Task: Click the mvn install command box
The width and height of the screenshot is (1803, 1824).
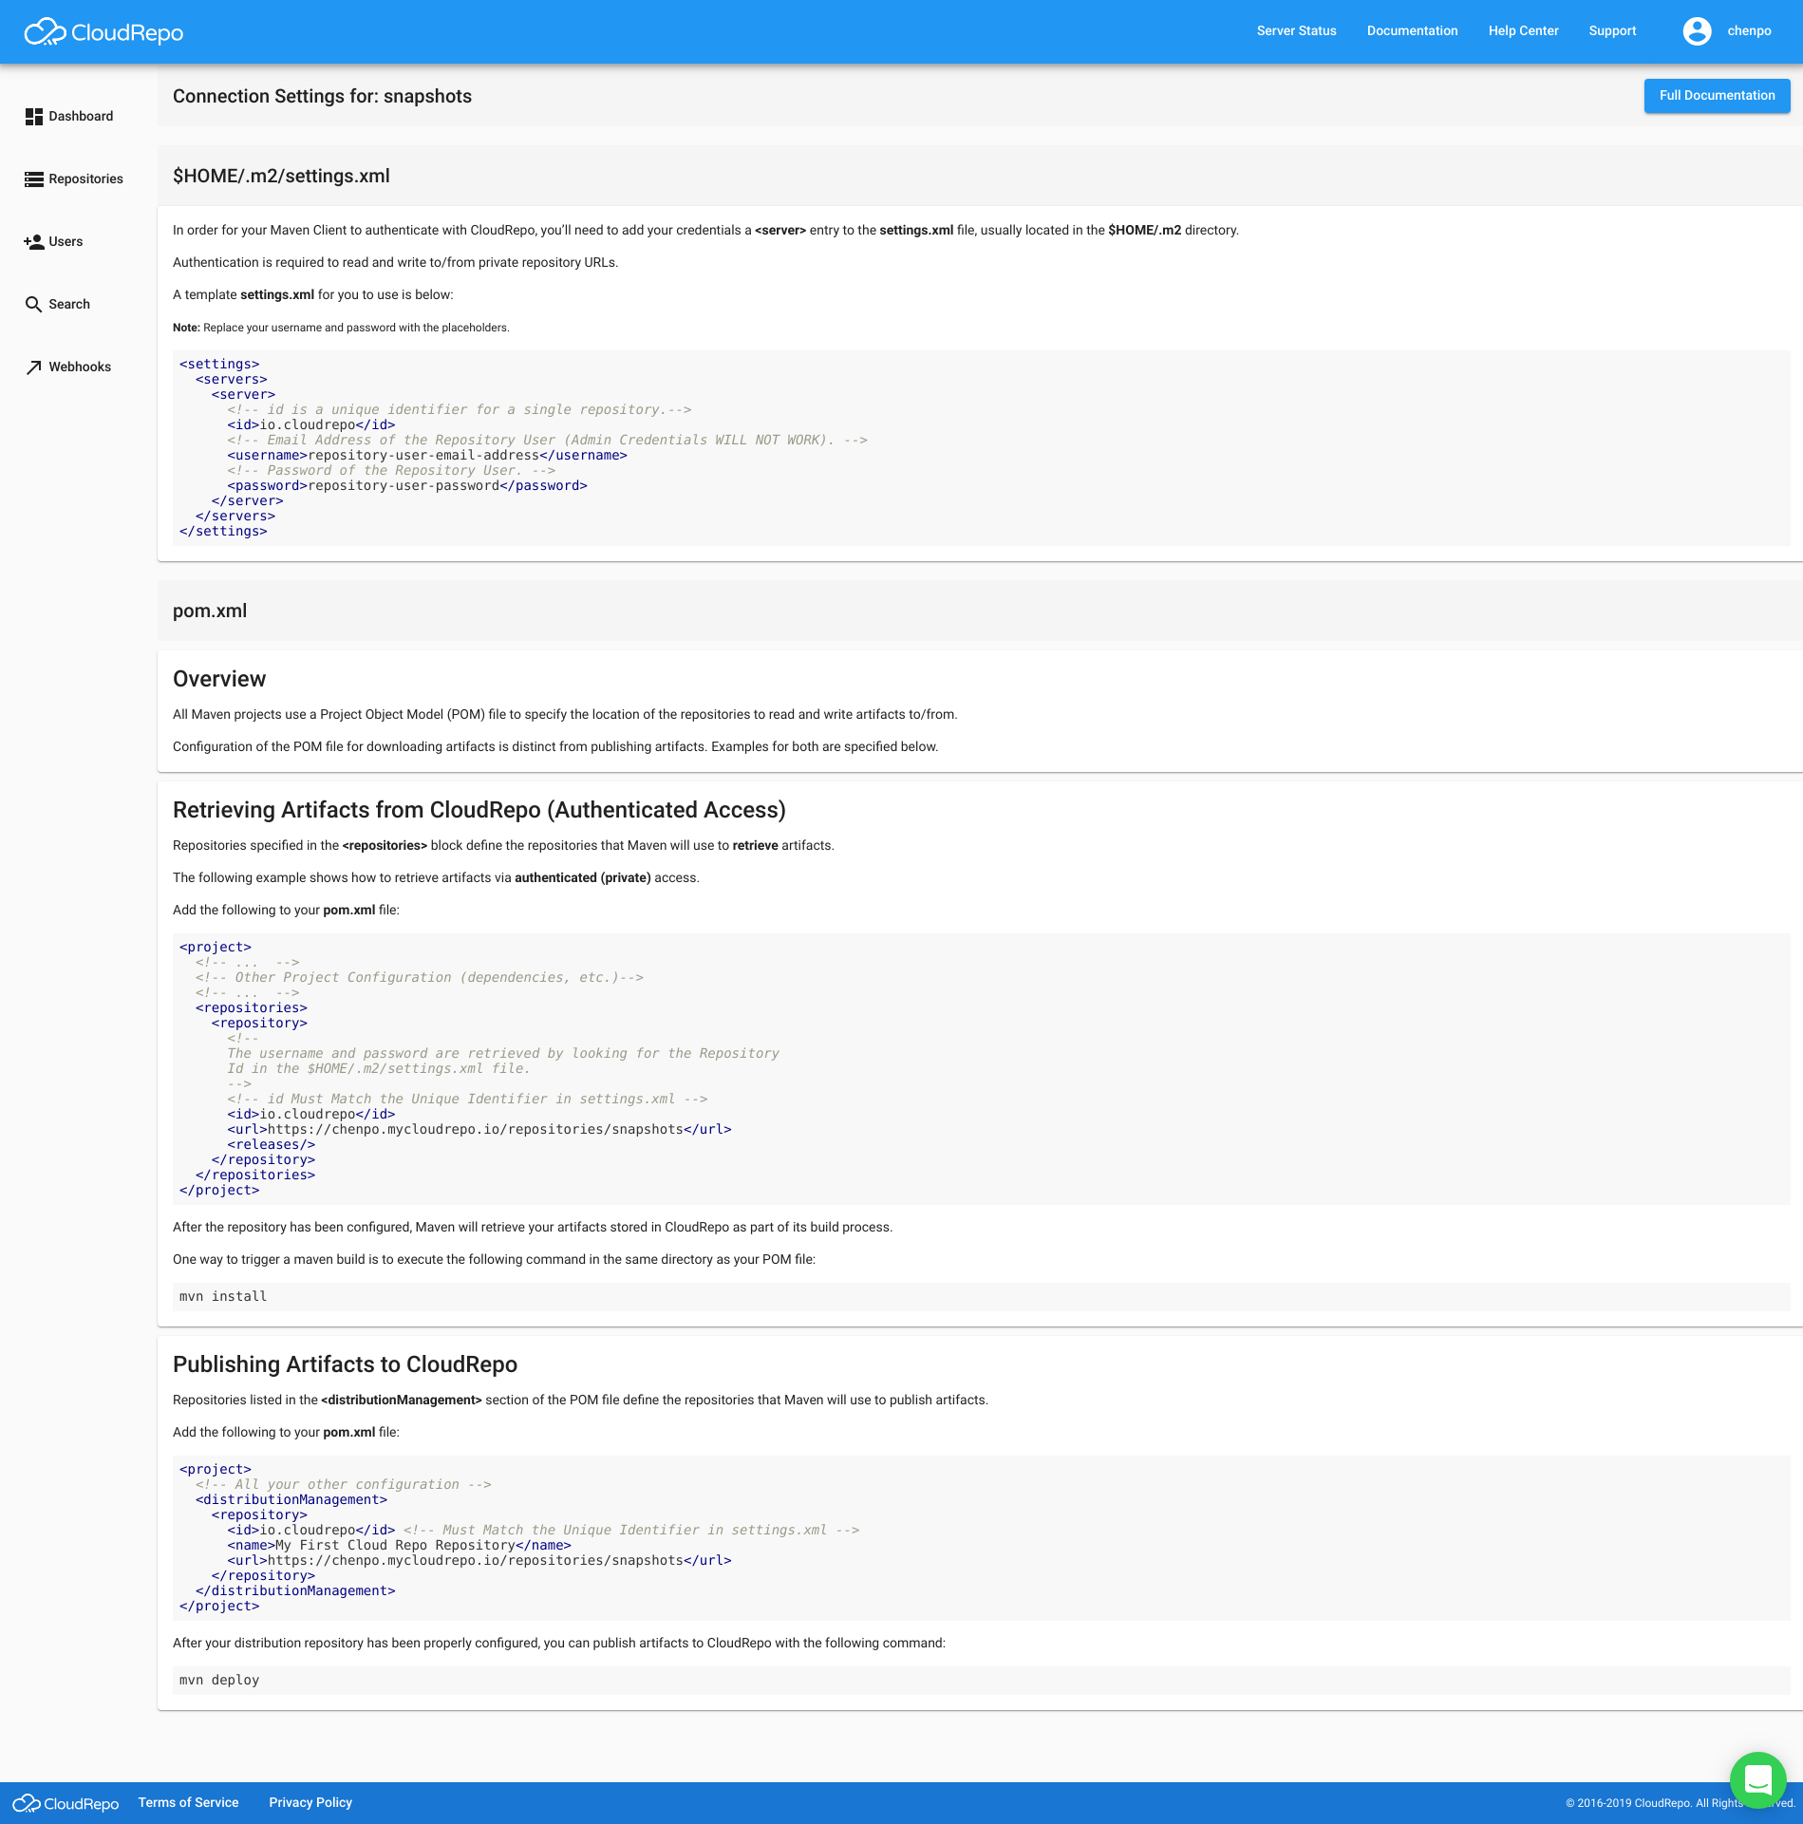Action: (981, 1296)
